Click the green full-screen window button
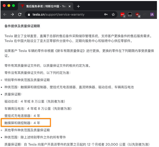This screenshot has height=147, width=159. pyautogui.click(x=14, y=6)
